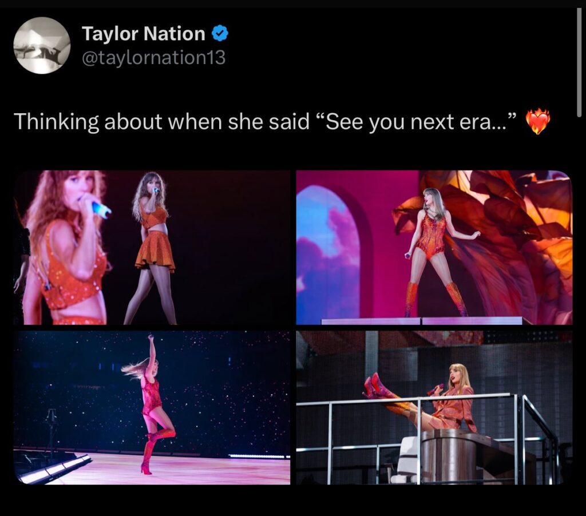This screenshot has width=586, height=516.
Task: Click the starry lights in bottom-left photo
Action: (x=229, y=372)
